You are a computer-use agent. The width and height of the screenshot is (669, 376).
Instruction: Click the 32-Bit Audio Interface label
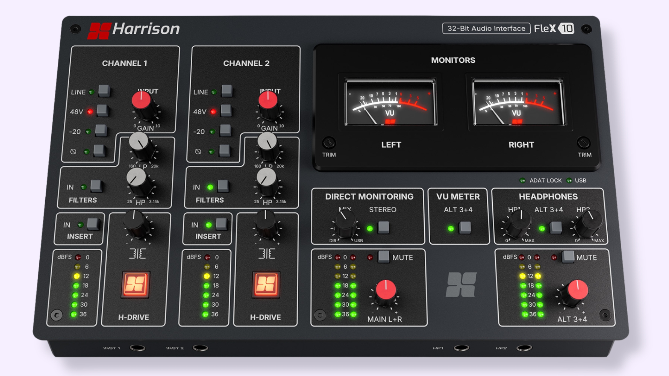pos(486,28)
